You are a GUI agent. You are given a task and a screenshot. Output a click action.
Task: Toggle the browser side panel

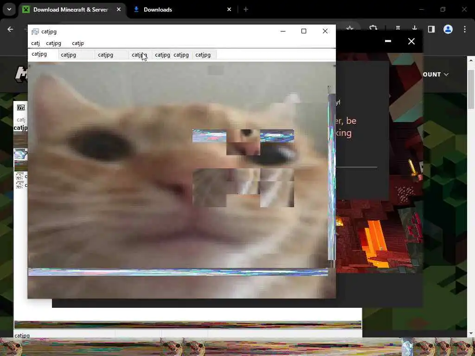[x=431, y=29]
